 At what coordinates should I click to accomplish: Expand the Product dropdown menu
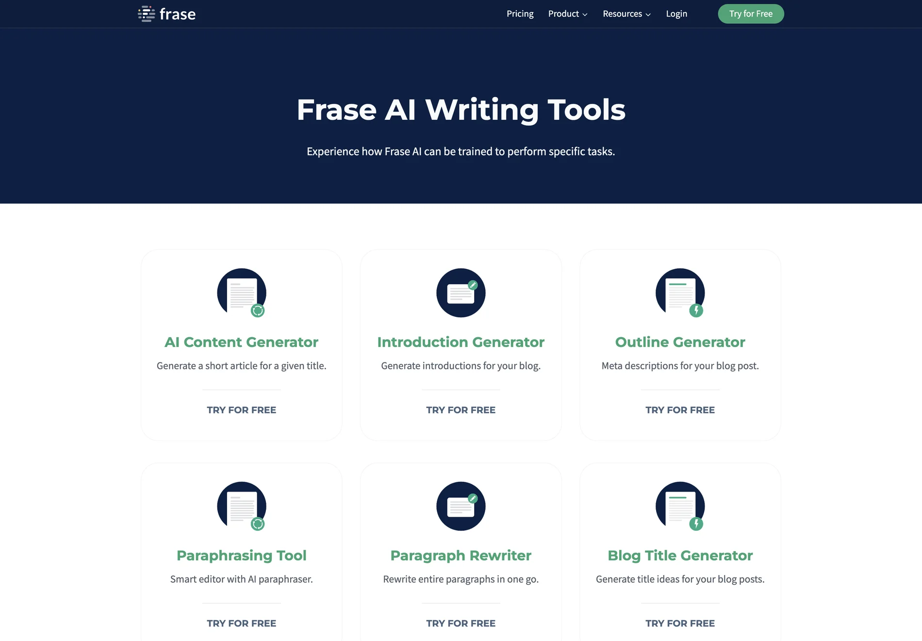568,14
